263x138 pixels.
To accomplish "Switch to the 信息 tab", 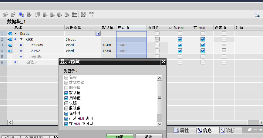I will pyautogui.click(x=207, y=130).
